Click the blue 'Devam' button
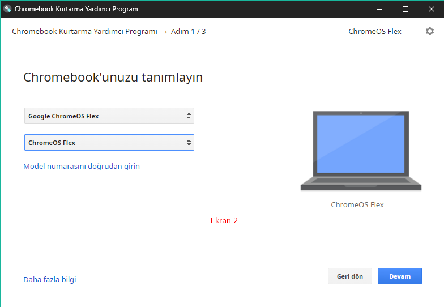444x307 pixels. coord(400,276)
